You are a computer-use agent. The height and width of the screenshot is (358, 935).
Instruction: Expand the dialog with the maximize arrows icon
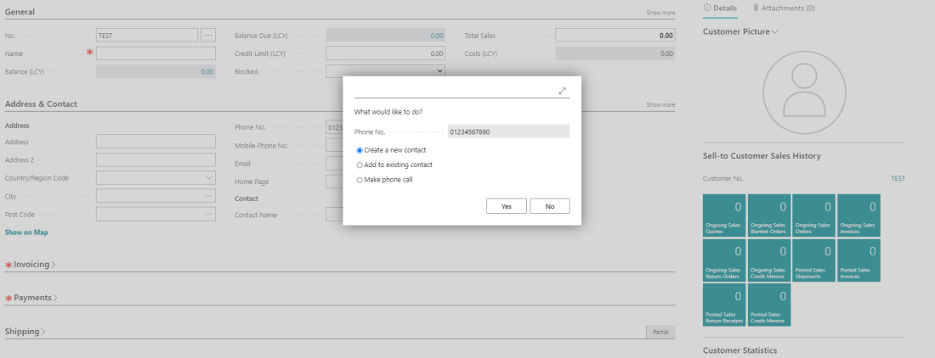pos(562,91)
